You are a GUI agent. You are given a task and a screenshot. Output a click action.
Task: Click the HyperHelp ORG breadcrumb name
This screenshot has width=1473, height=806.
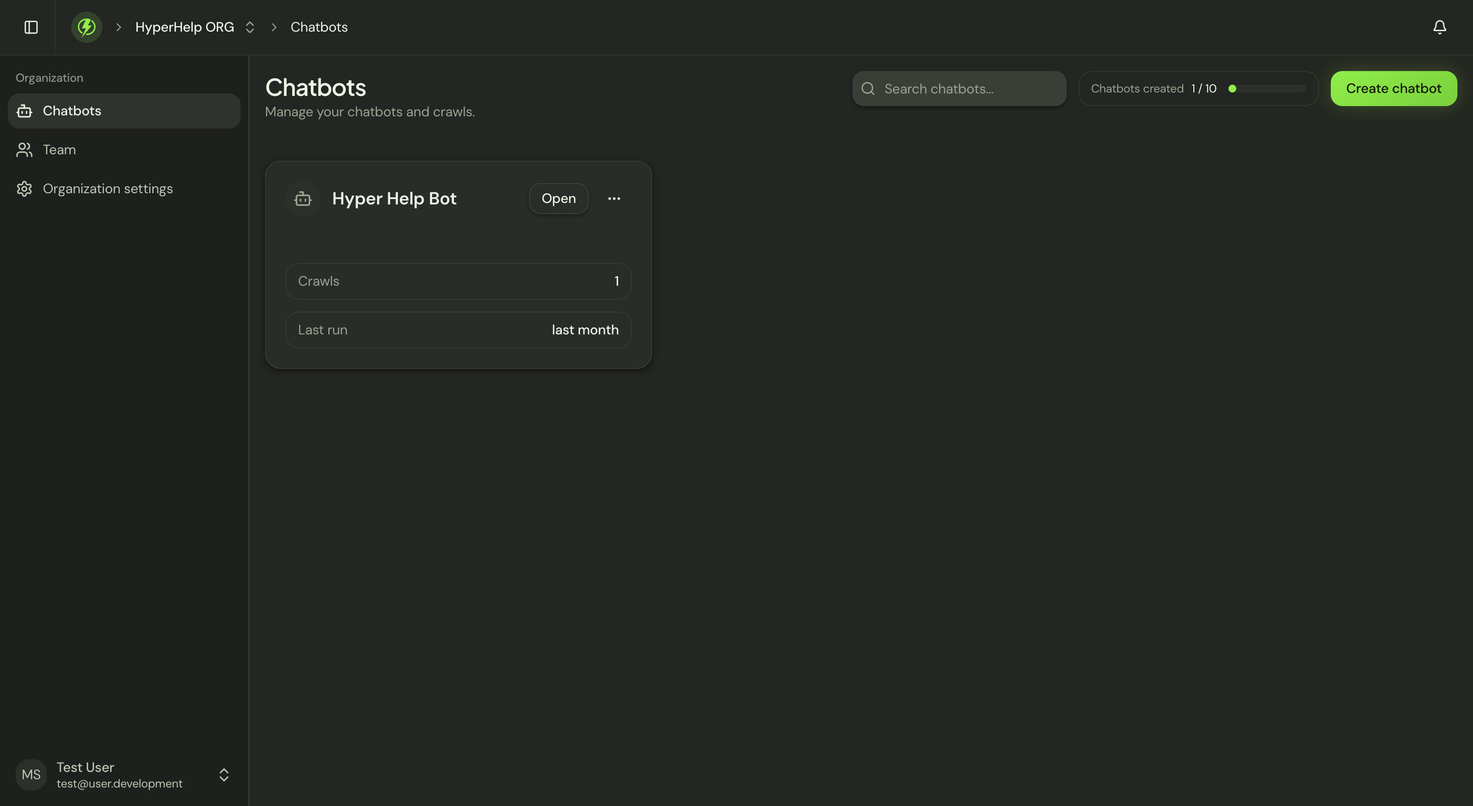coord(185,27)
